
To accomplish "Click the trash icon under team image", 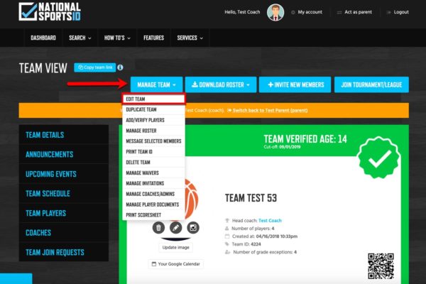I will coord(159,228).
